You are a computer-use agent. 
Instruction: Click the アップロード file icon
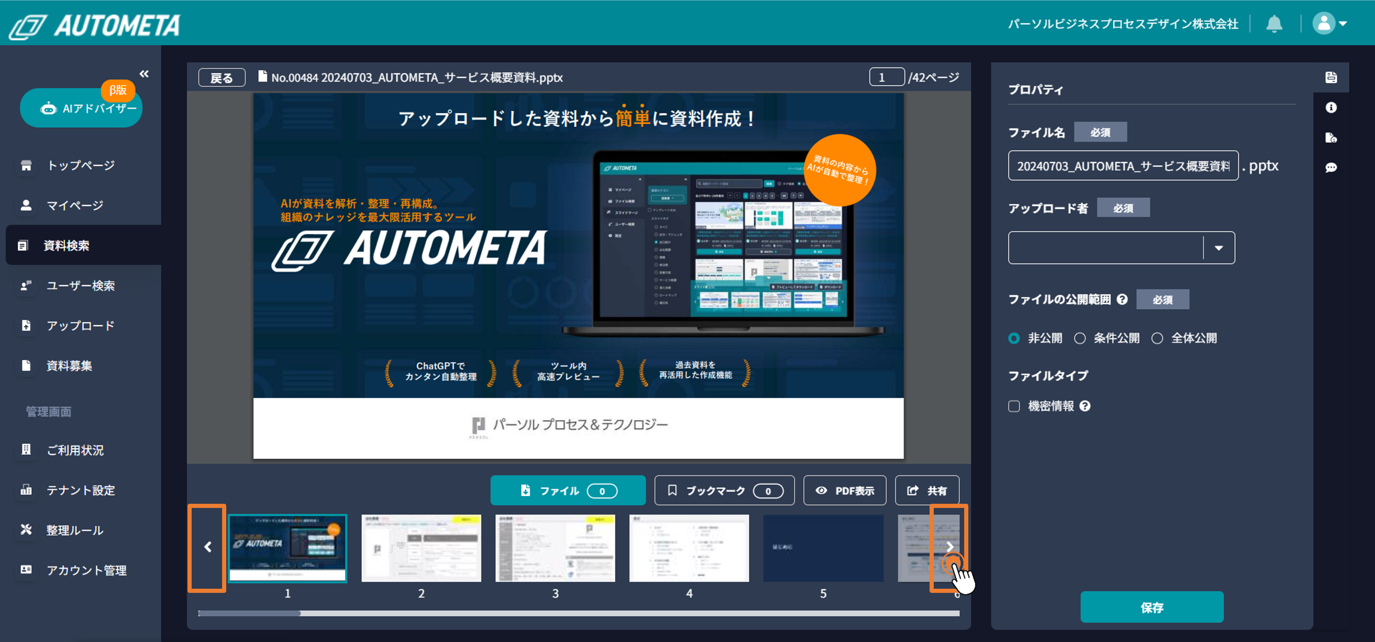point(25,325)
